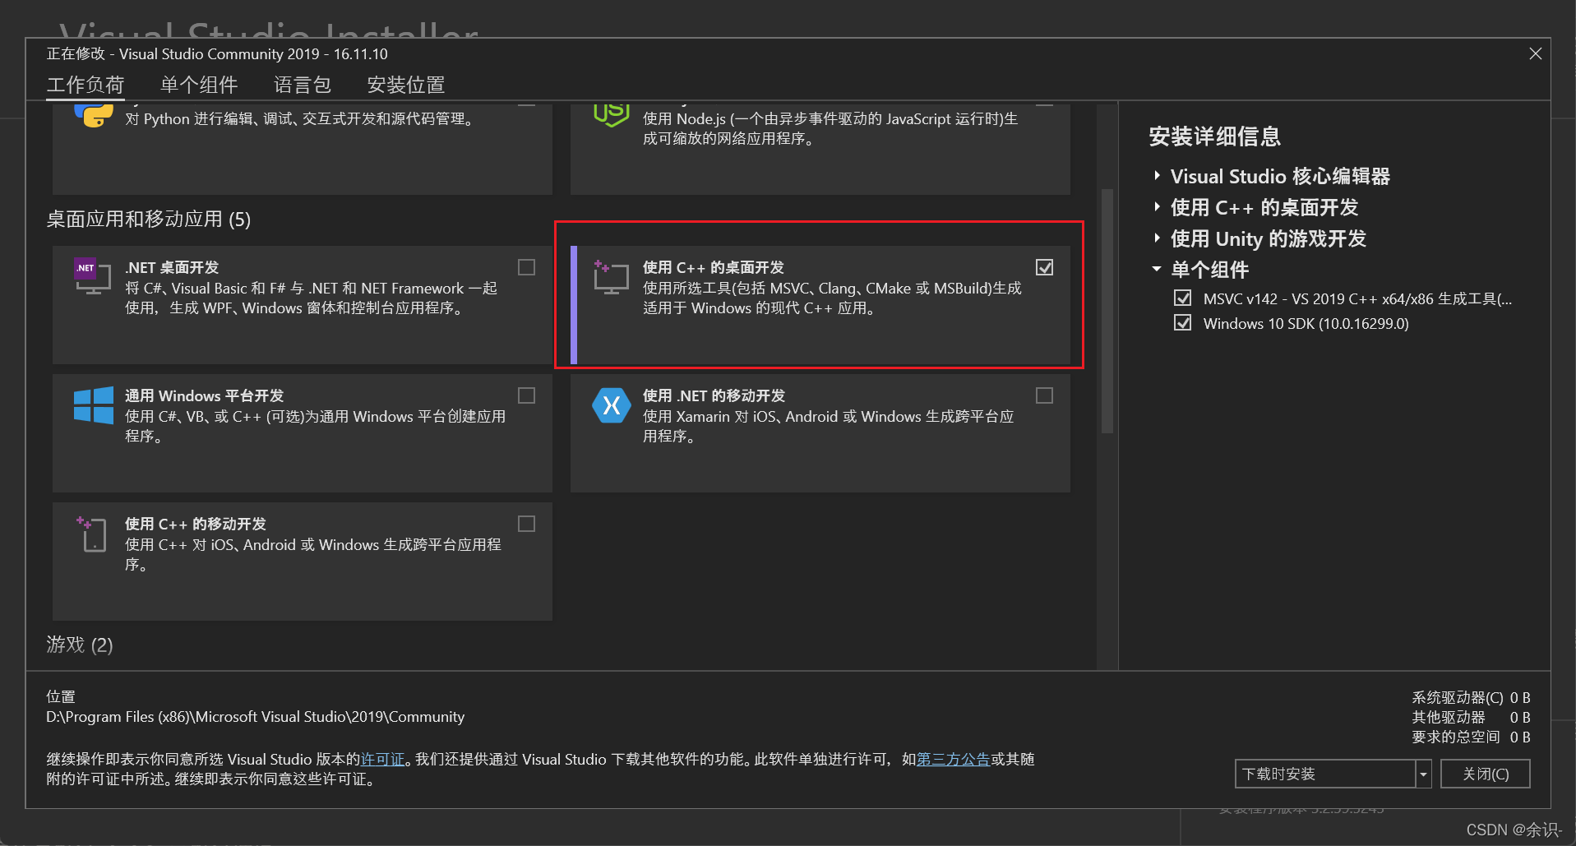Viewport: 1576px width, 846px height.
Task: Click the 安装详细信息 heading
Action: click(x=1214, y=136)
